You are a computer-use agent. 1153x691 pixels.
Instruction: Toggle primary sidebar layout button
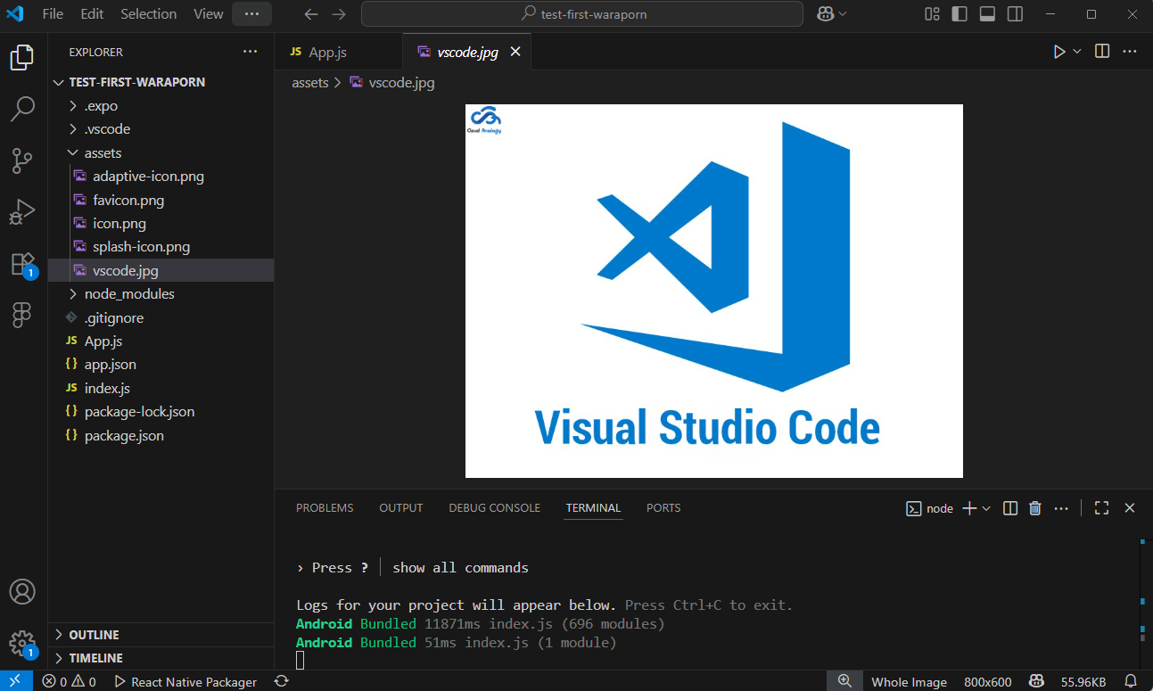(959, 14)
